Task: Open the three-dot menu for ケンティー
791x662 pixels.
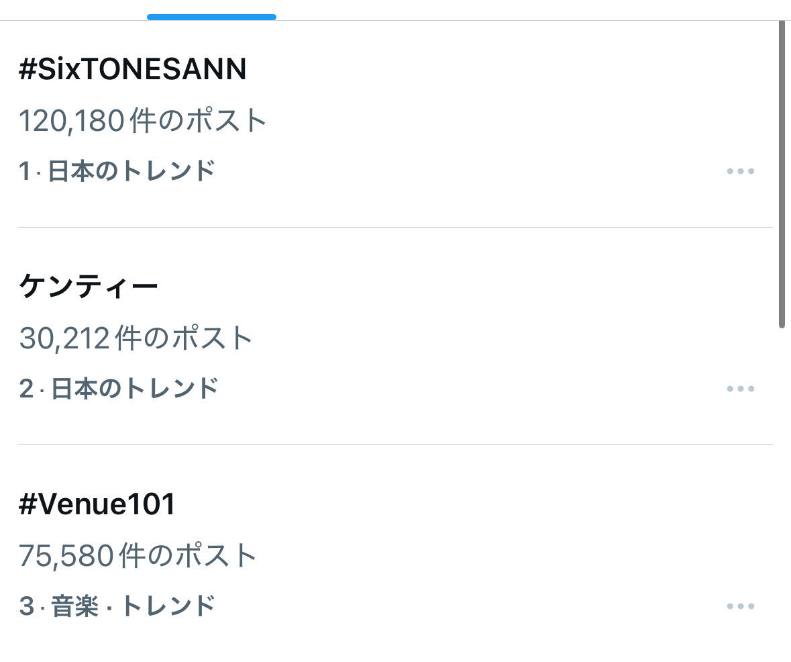Action: [x=740, y=389]
